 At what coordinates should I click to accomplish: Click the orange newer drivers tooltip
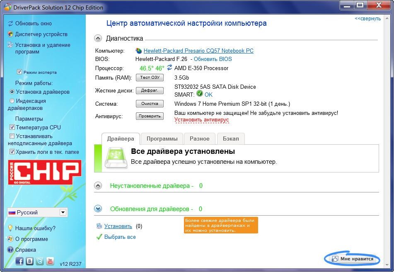(x=221, y=225)
